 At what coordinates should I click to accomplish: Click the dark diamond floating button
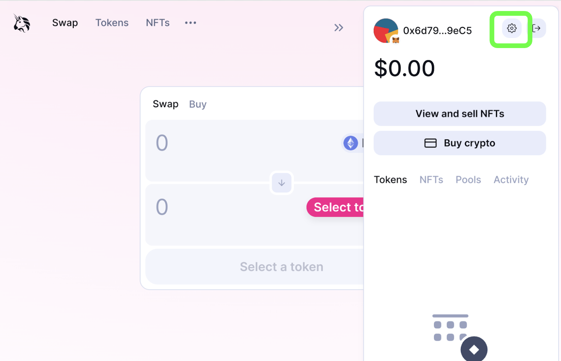tap(474, 349)
